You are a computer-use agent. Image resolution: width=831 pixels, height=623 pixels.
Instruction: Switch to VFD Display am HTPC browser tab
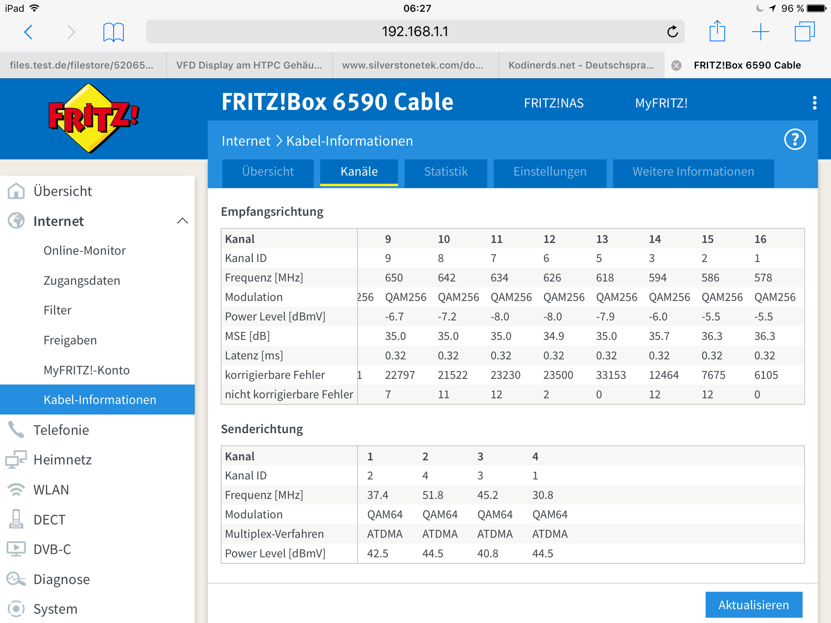pos(249,65)
